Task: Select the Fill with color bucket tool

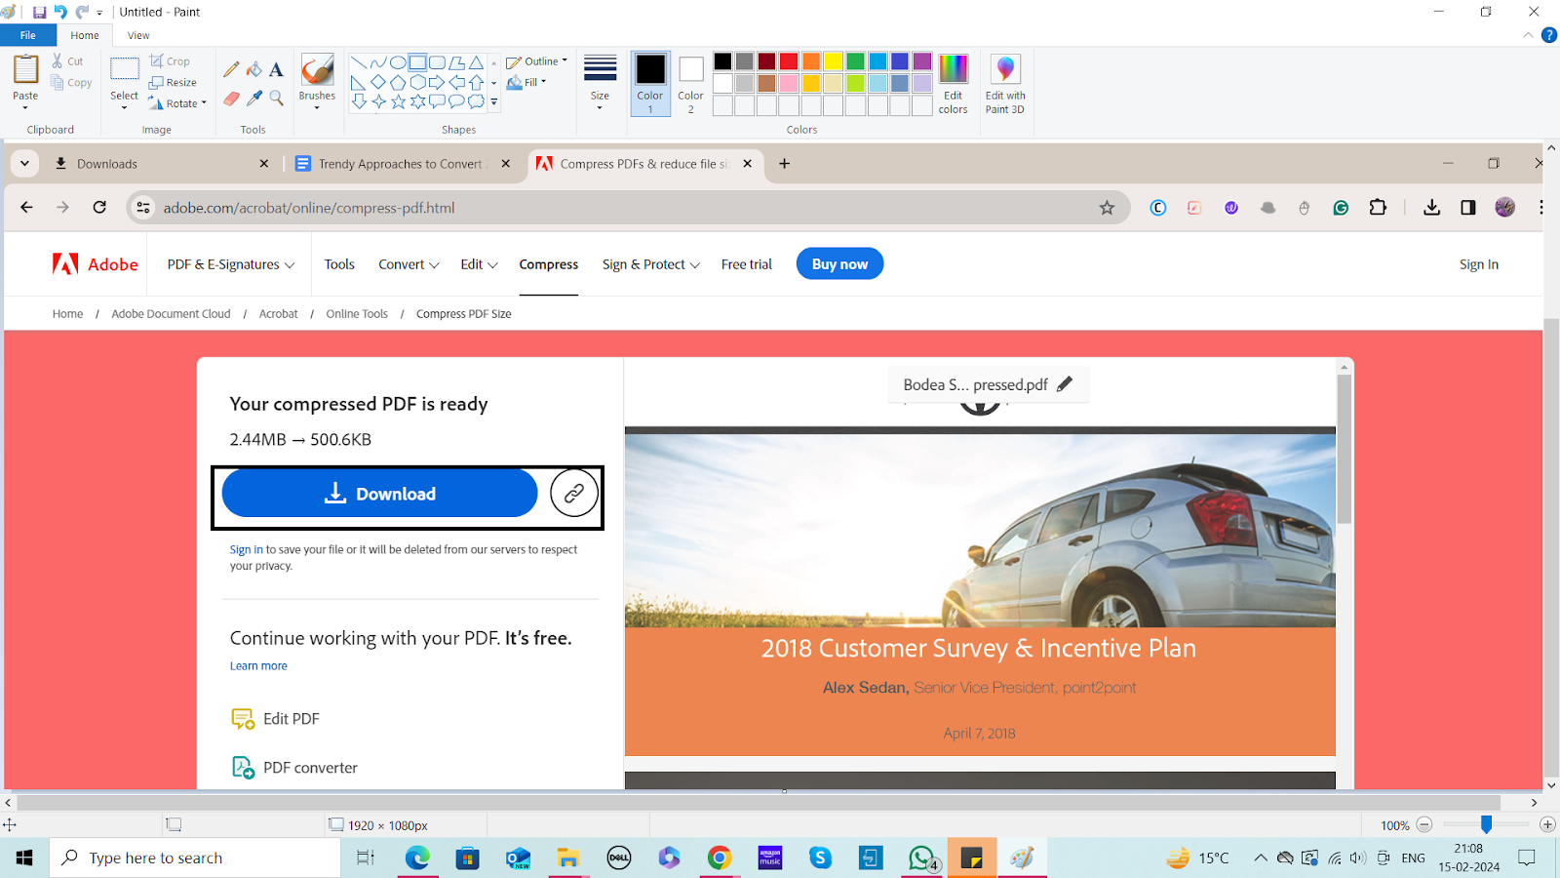Action: (253, 69)
